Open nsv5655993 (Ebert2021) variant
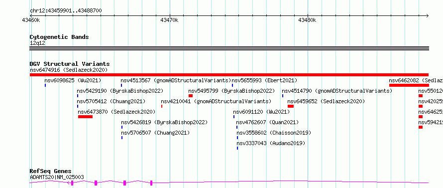The width and height of the screenshot is (443, 188). click(x=264, y=80)
